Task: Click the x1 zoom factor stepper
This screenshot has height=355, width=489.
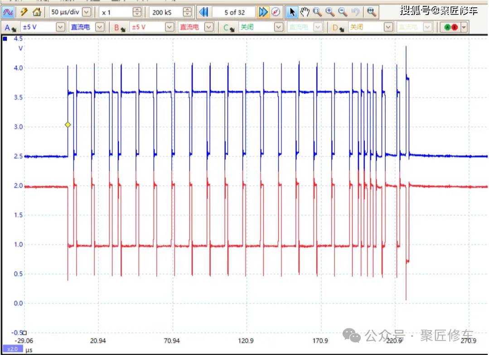Action: [137, 12]
